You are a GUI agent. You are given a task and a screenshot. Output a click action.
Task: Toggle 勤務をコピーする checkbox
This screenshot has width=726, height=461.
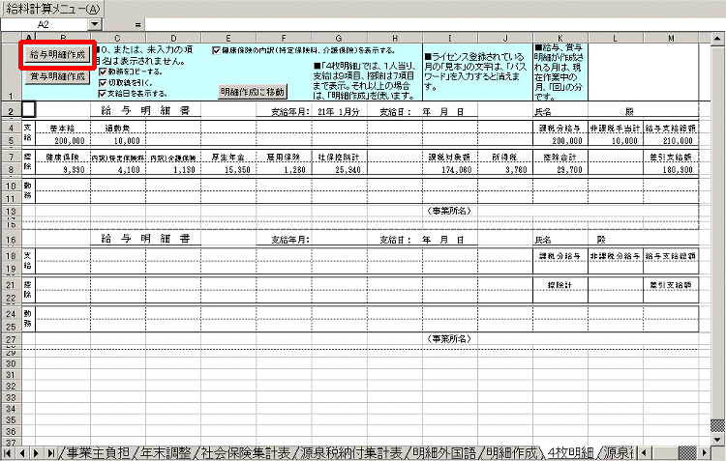[104, 71]
